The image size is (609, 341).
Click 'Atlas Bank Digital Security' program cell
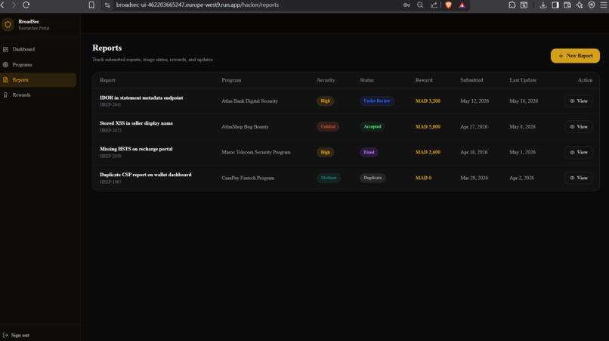point(250,101)
